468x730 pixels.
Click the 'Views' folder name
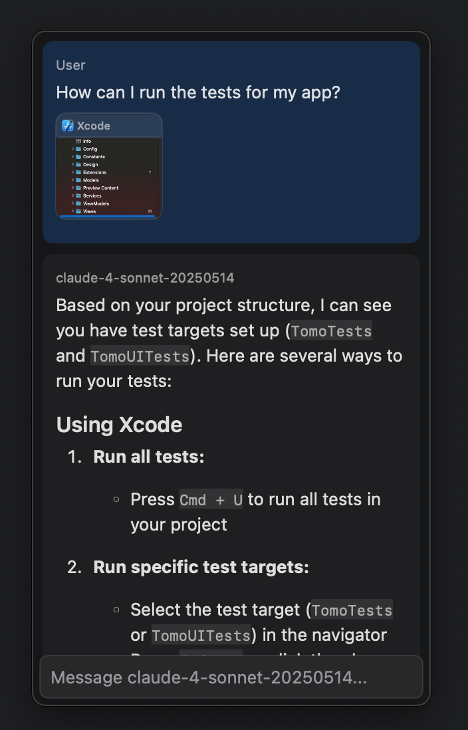[x=89, y=211]
